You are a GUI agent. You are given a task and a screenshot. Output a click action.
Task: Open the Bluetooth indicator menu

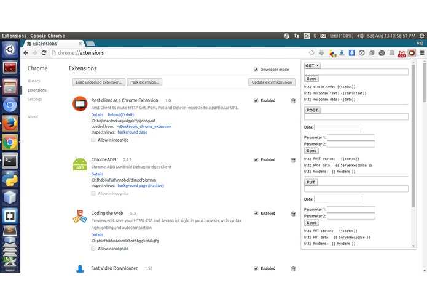click(x=315, y=36)
